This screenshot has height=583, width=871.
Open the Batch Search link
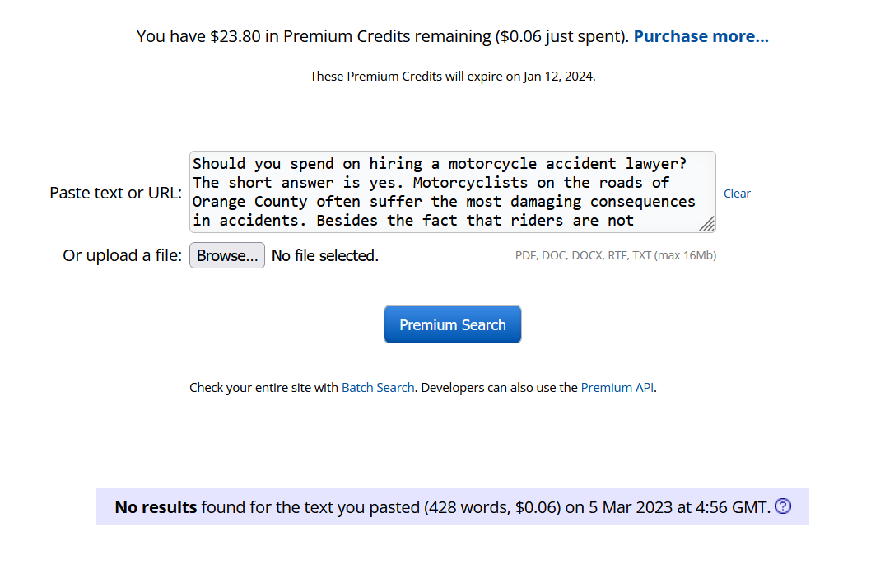coord(378,387)
